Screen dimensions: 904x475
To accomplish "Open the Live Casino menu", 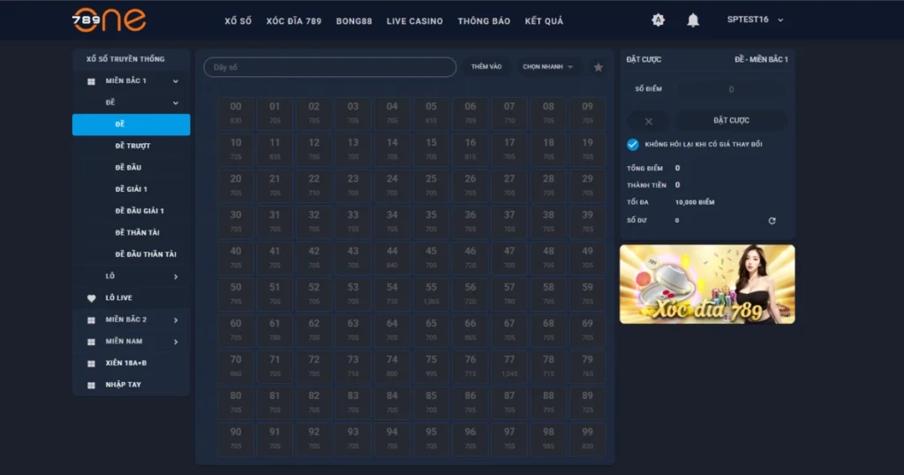I will click(415, 21).
